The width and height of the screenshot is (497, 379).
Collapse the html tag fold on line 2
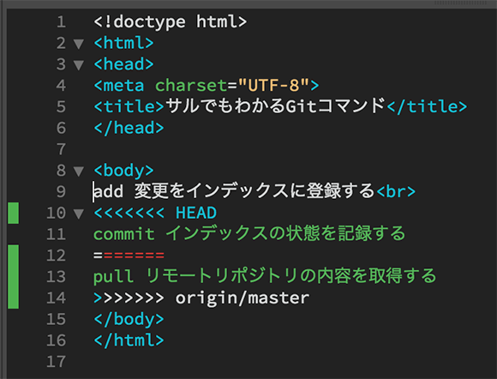[79, 44]
